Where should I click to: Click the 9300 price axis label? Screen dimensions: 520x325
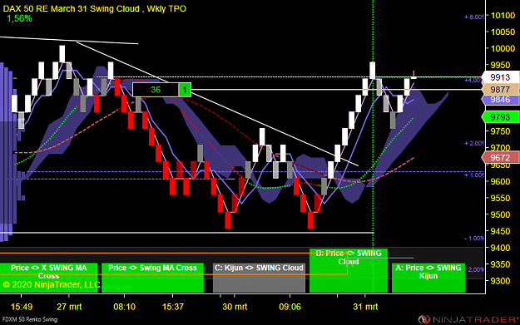pyautogui.click(x=500, y=281)
